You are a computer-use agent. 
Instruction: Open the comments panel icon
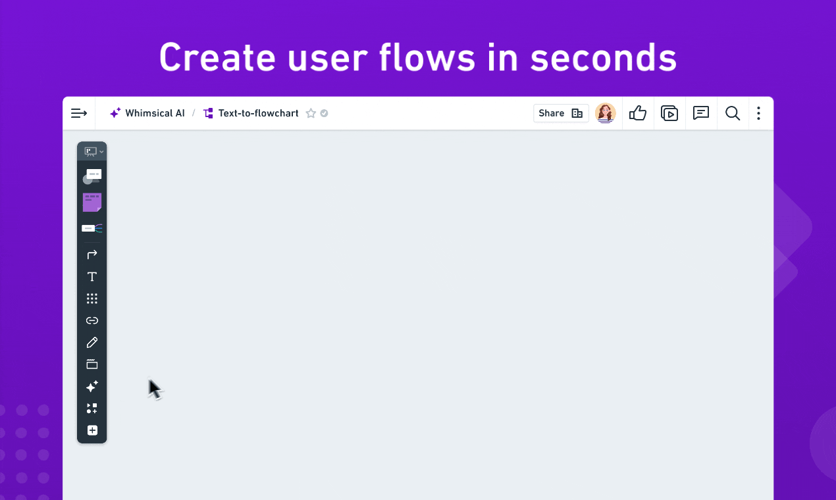click(x=701, y=113)
